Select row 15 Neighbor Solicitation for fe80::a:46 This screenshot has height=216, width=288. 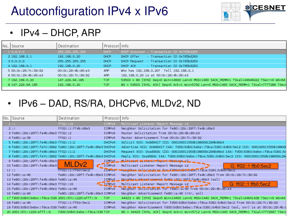point(144,189)
